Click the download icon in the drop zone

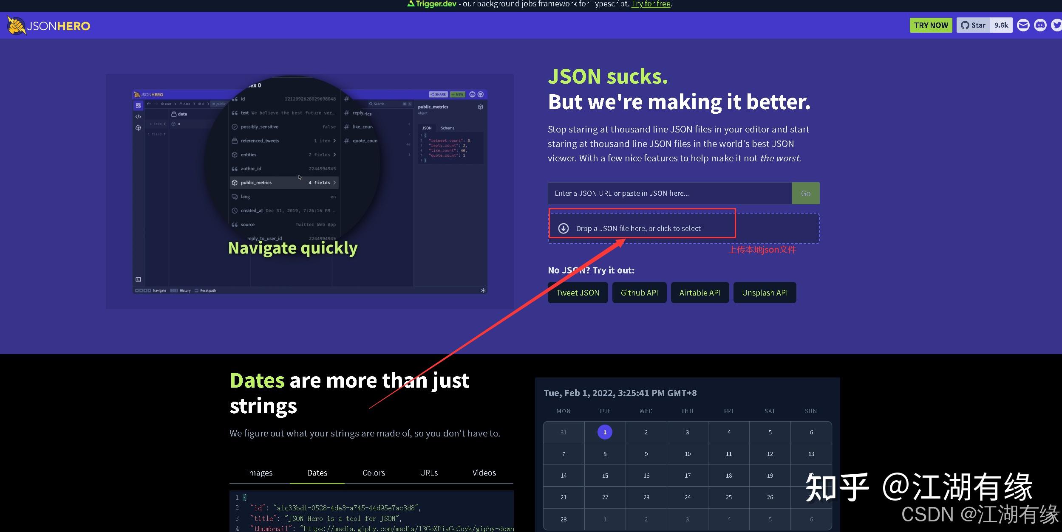(564, 228)
